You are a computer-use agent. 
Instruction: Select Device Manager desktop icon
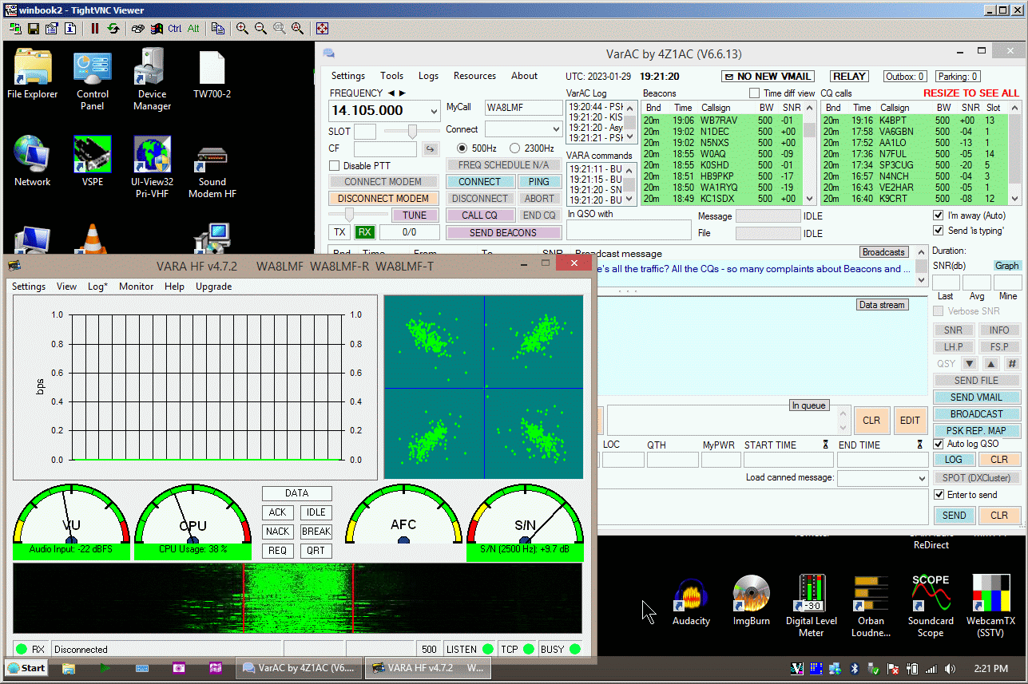tap(152, 80)
